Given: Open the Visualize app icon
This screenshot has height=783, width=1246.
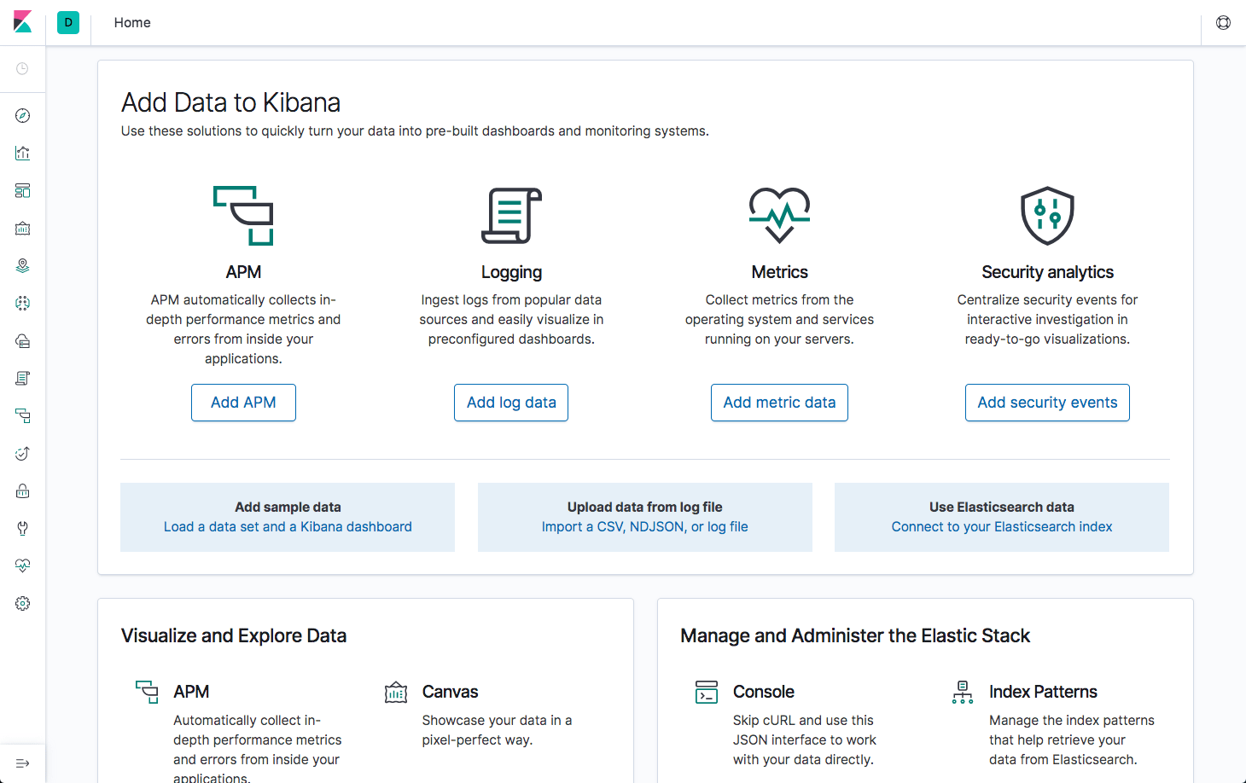Looking at the screenshot, I should 22,153.
